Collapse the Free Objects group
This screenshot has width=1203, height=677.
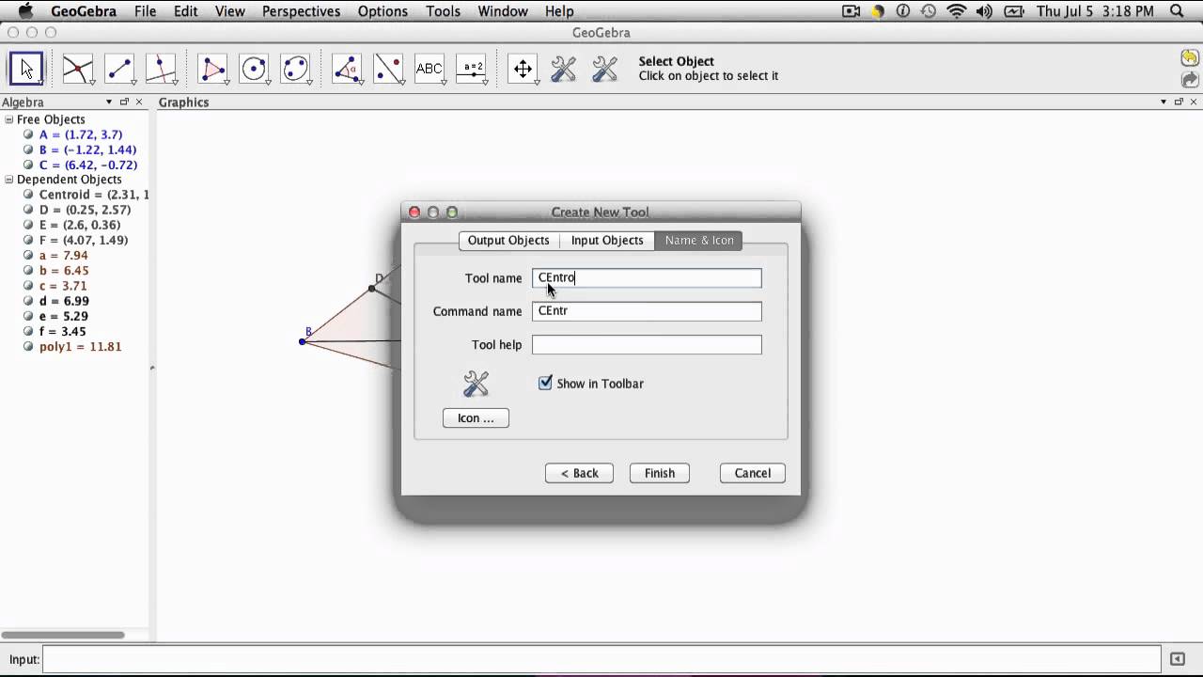tap(9, 119)
